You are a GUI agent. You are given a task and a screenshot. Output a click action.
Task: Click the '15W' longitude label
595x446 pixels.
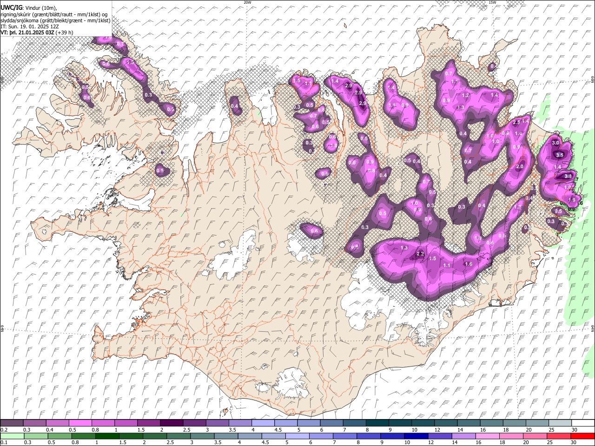492,2
